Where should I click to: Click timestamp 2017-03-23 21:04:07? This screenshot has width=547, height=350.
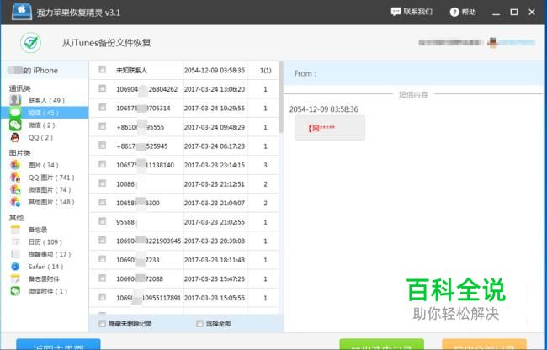(x=215, y=203)
